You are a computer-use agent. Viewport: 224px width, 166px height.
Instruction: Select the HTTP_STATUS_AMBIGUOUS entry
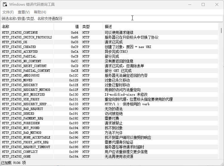coord(110,75)
